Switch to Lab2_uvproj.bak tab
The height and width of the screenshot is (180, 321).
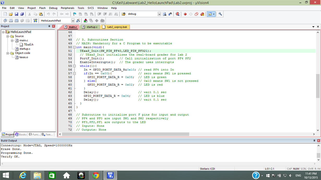115,27
